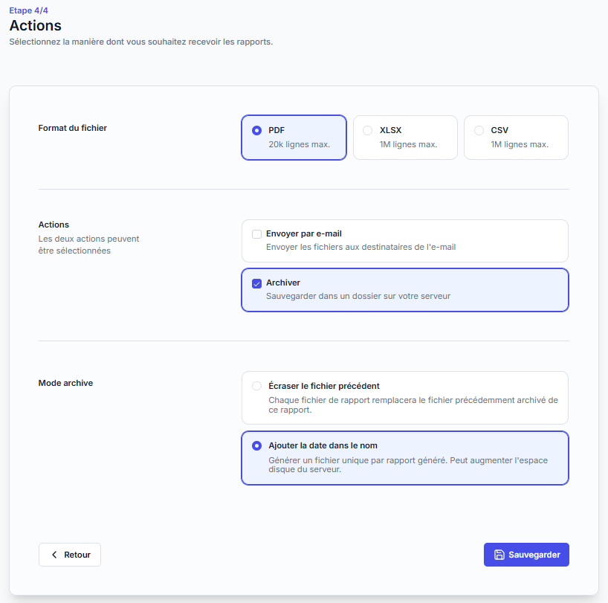
Task: Click "20k lignes max." in the PDF card
Action: tap(299, 144)
